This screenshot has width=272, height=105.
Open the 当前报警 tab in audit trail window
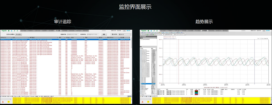point(44,31)
